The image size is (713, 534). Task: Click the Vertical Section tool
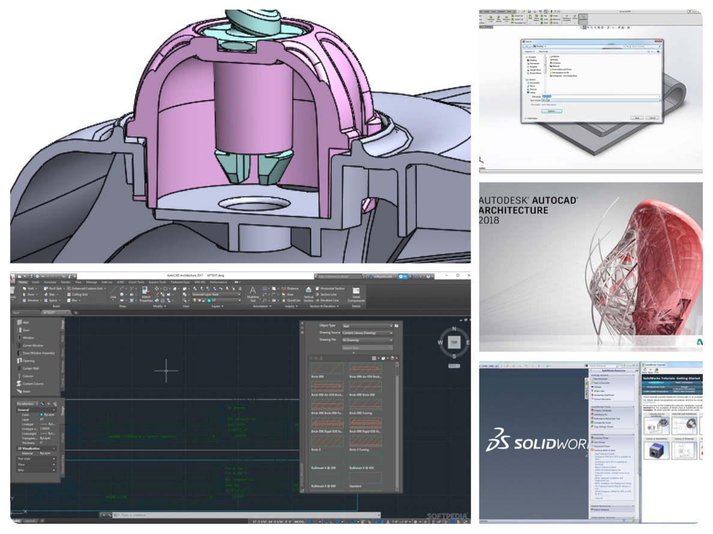(308, 294)
